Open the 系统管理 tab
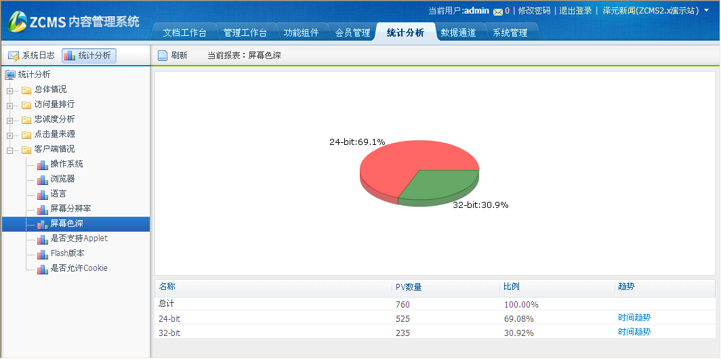Screen dimensions: 721x359 click(x=510, y=33)
